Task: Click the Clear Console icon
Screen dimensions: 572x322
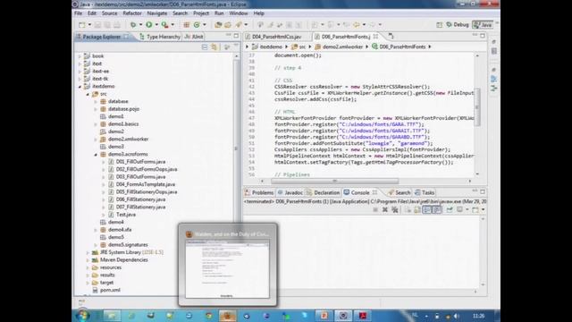Action: click(408, 209)
